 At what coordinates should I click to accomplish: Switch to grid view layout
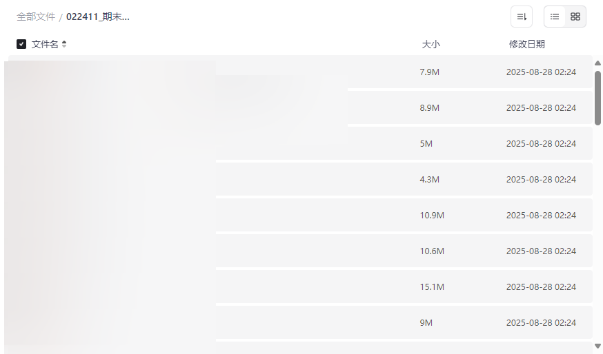[x=575, y=17]
